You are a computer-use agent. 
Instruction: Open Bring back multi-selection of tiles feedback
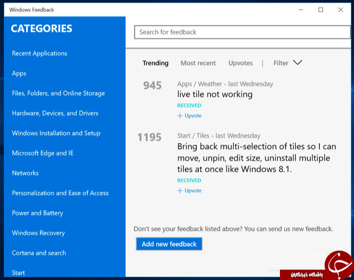pos(257,158)
